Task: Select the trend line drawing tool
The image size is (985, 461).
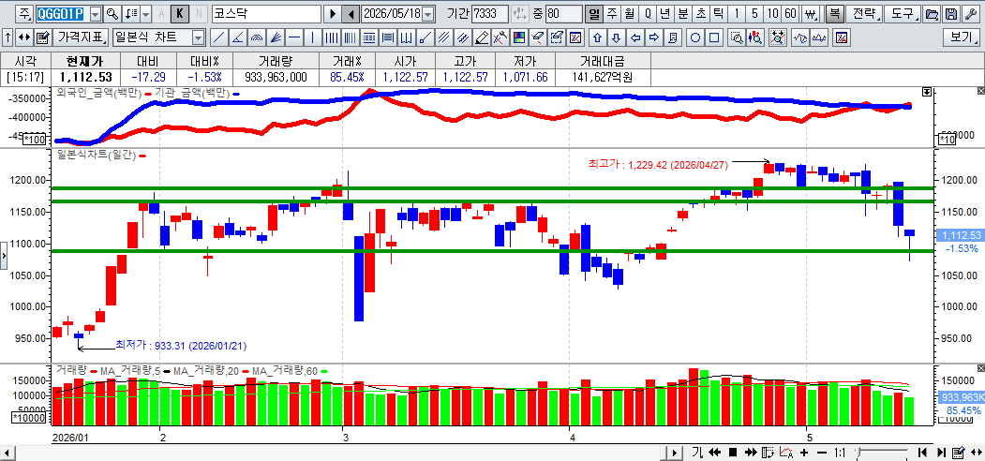Action: (x=218, y=38)
